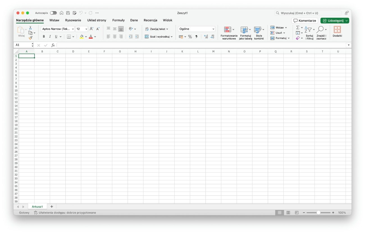This screenshot has width=365, height=233.
Task: Click Formatuj jako tabelę
Action: [x=246, y=33]
